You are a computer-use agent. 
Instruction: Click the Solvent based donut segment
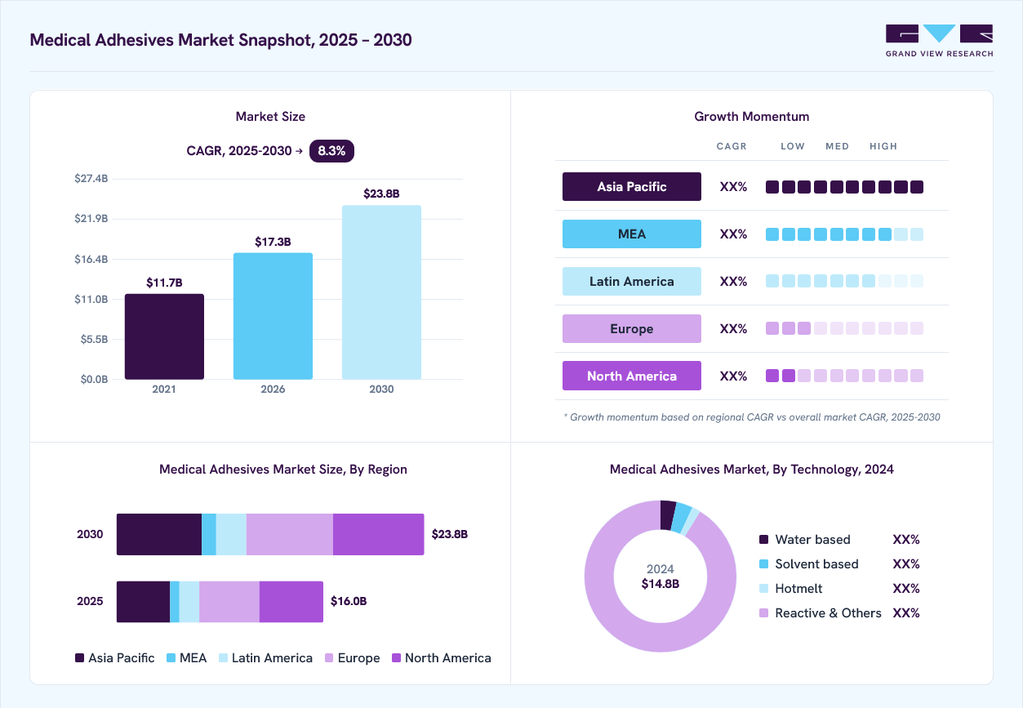click(682, 519)
